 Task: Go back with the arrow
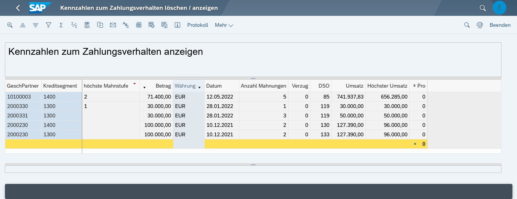(x=18, y=8)
